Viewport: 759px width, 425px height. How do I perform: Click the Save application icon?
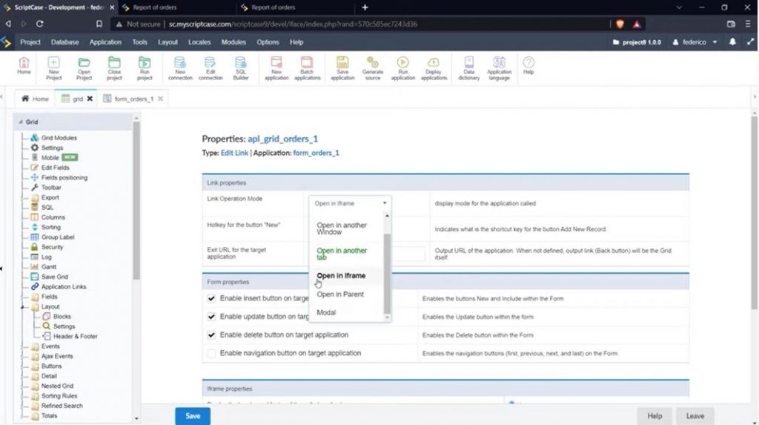click(x=342, y=67)
